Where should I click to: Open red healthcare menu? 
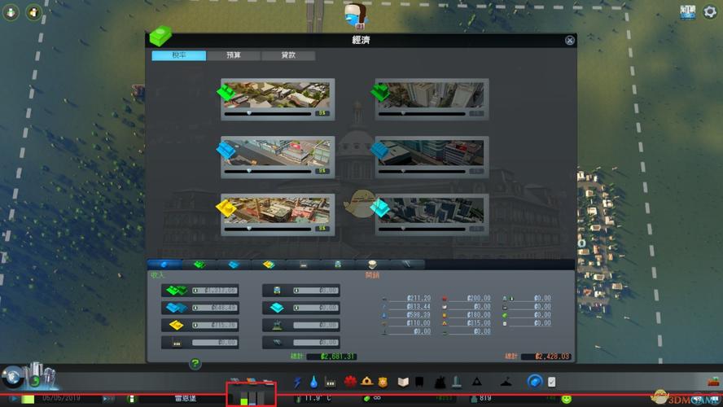point(350,381)
